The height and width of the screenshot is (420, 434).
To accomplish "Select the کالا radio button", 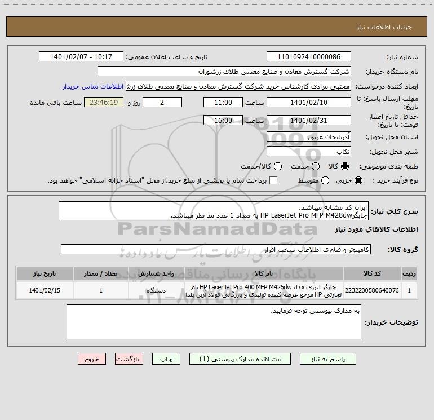I will (x=345, y=166).
